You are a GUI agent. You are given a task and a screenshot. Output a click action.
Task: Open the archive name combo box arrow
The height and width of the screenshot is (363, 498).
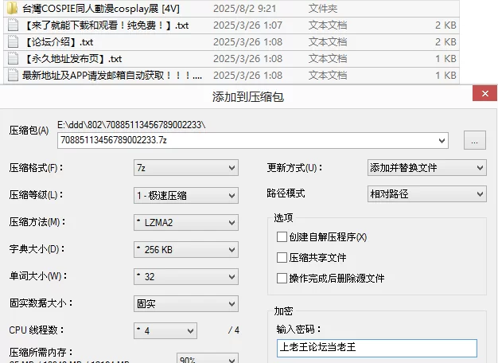tap(442, 140)
